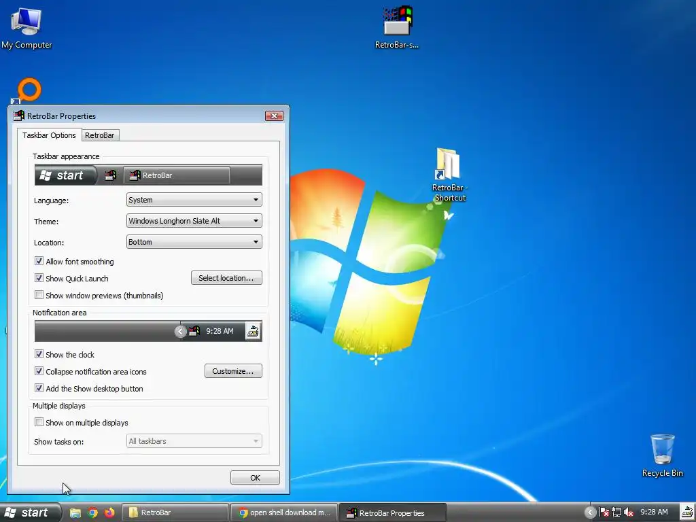Launch Firefox from Quick Launch
This screenshot has width=696, height=522.
coord(109,512)
